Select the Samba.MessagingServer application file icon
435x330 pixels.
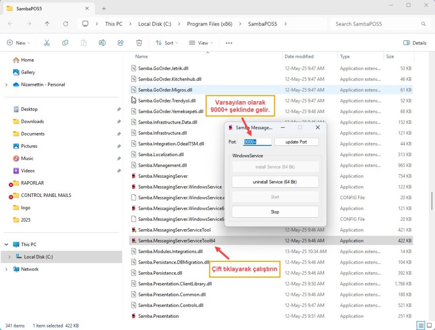(x=134, y=176)
